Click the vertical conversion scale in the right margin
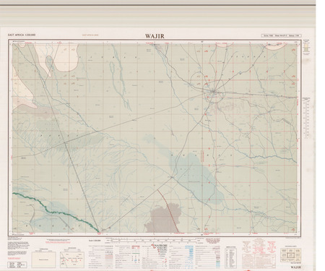 click(306, 118)
